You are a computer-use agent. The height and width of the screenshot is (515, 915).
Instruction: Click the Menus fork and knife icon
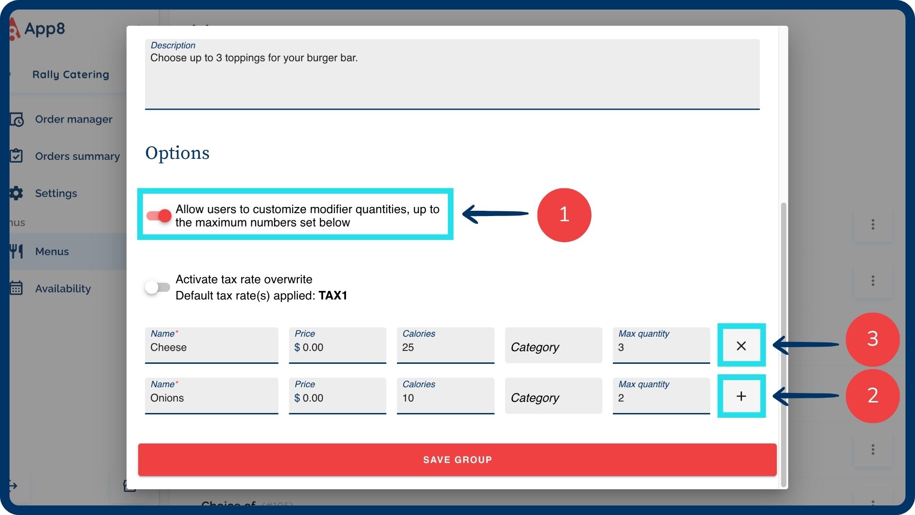[x=17, y=251]
